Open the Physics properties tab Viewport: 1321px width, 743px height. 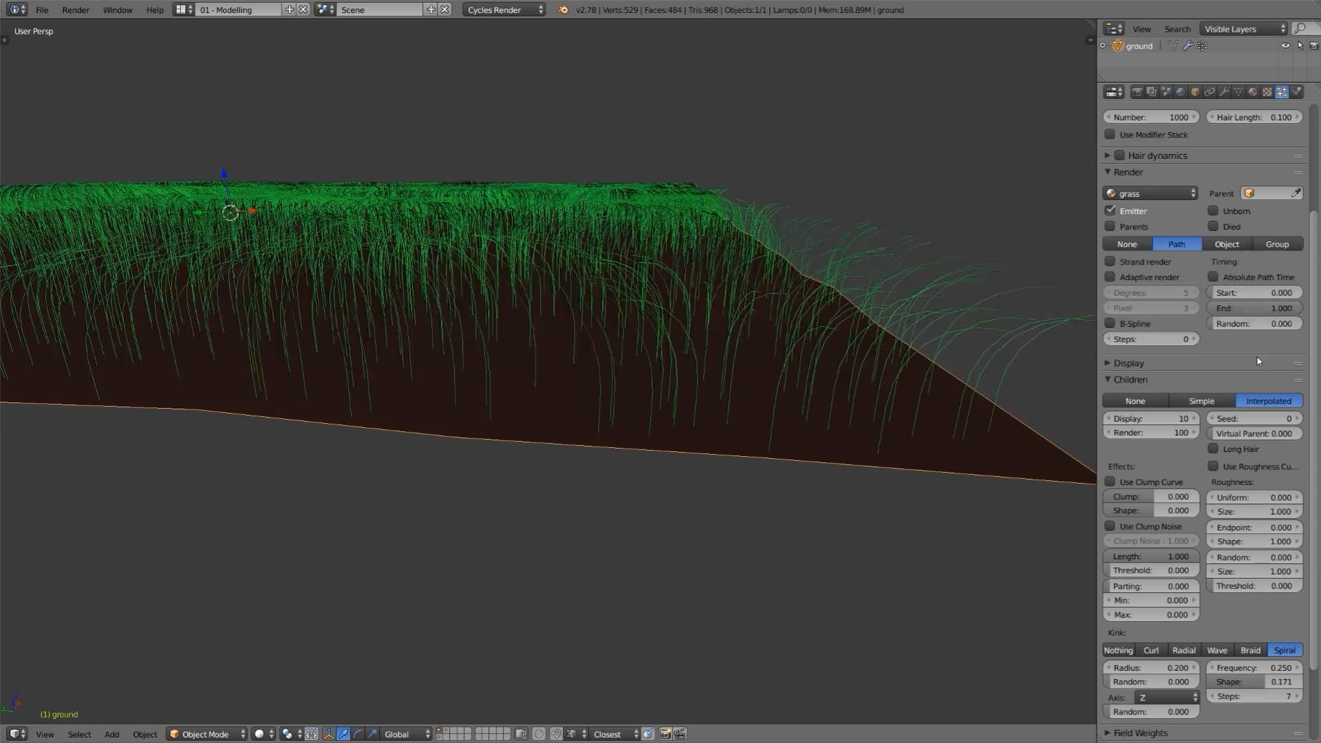(1296, 91)
